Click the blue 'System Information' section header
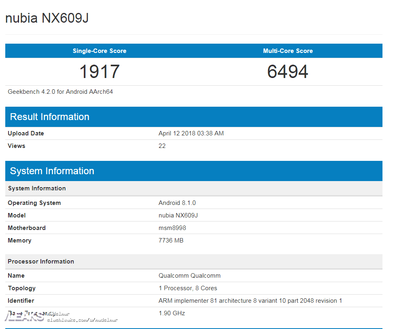 194,171
